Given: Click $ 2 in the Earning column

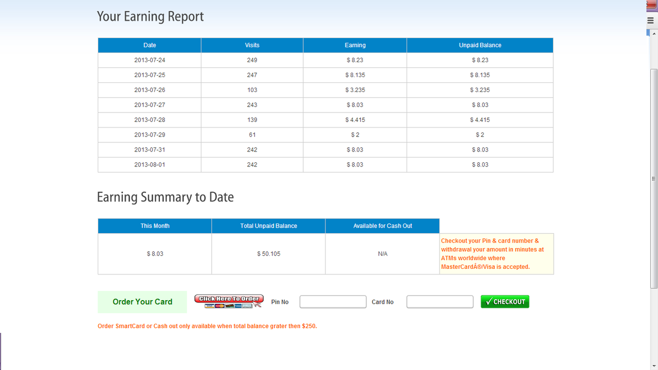Looking at the screenshot, I should click(355, 135).
